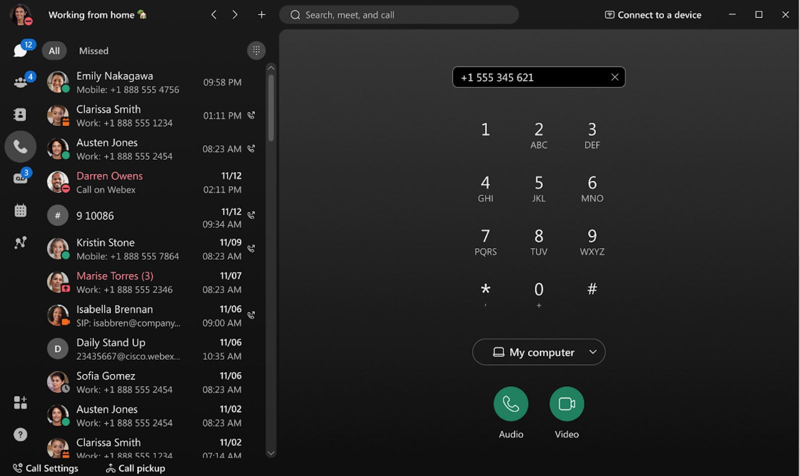
Task: Open the Help question mark icon
Action: (20, 434)
